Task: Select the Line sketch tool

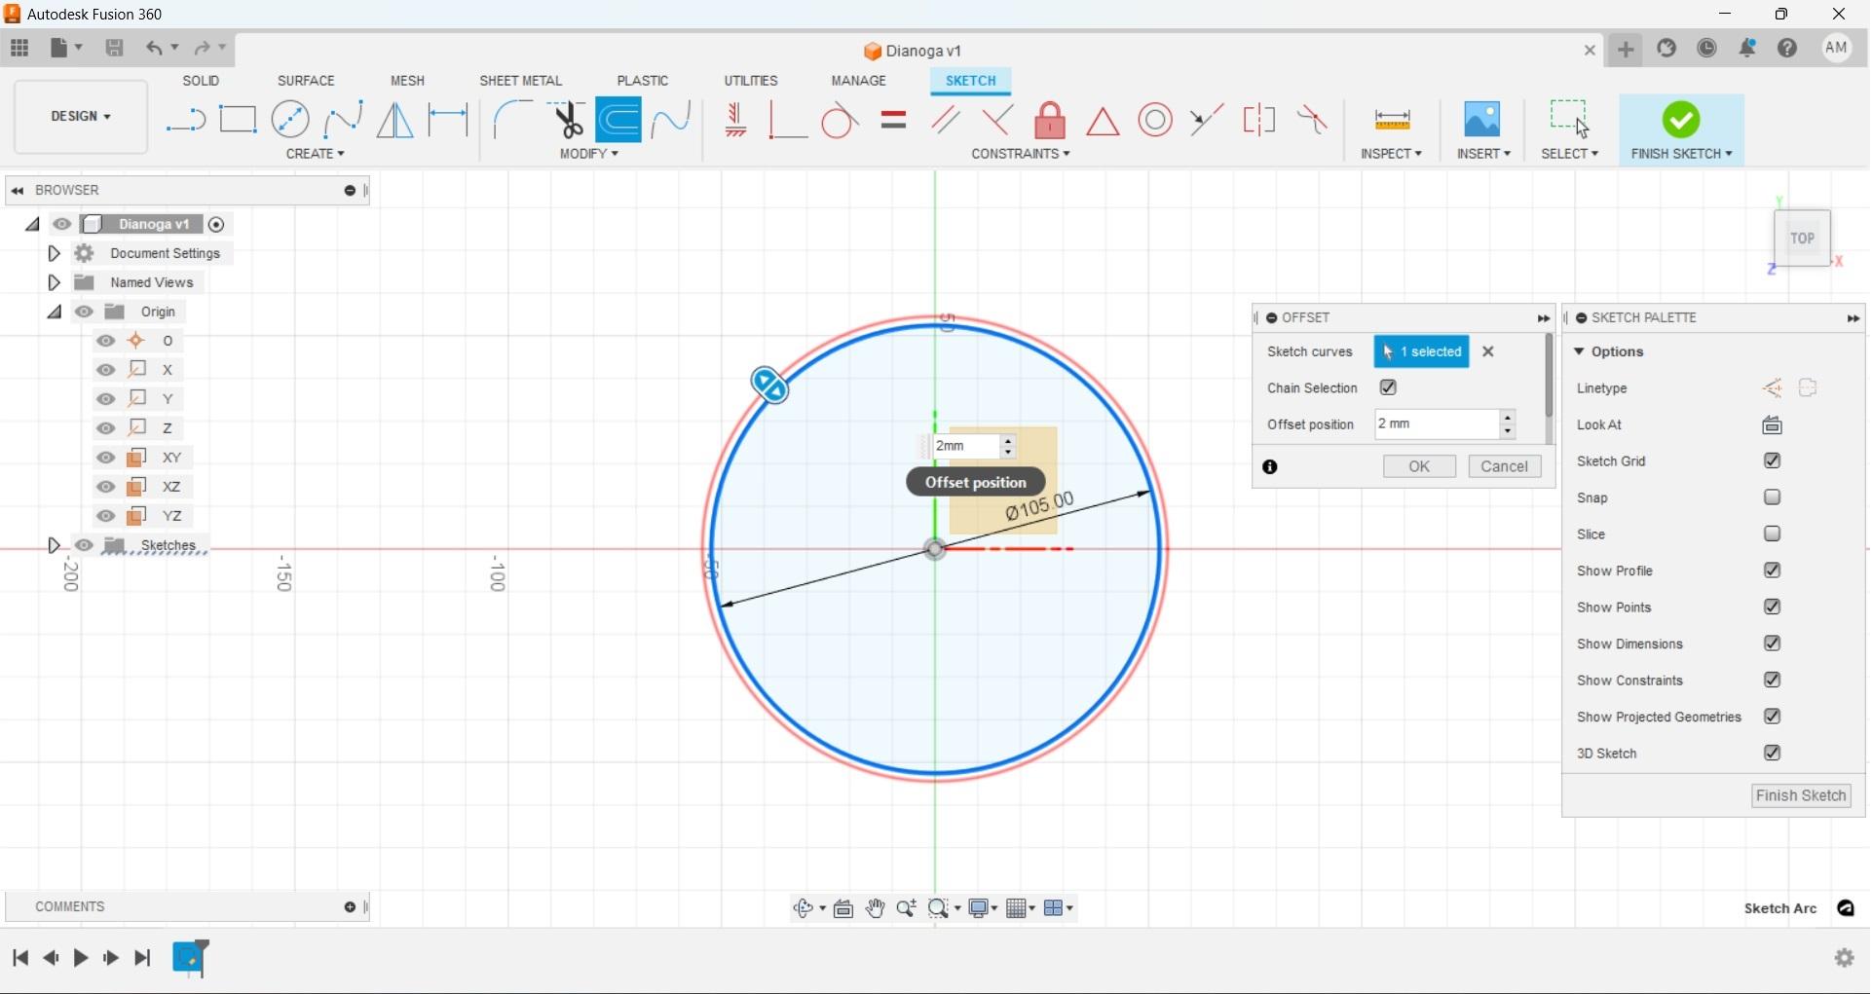Action: tap(185, 120)
